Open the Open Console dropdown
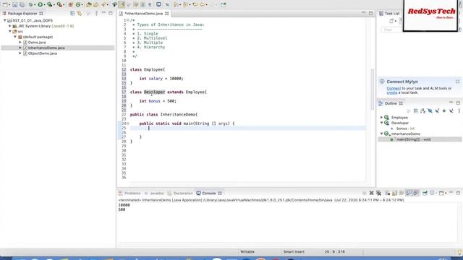 click(446, 193)
